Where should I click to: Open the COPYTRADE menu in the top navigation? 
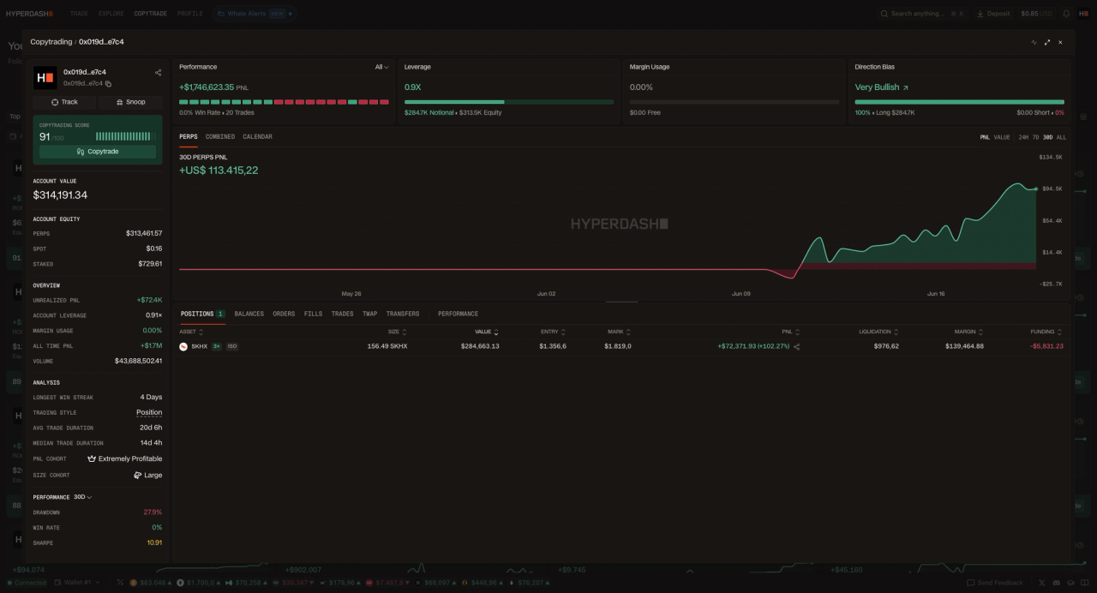[x=150, y=14]
